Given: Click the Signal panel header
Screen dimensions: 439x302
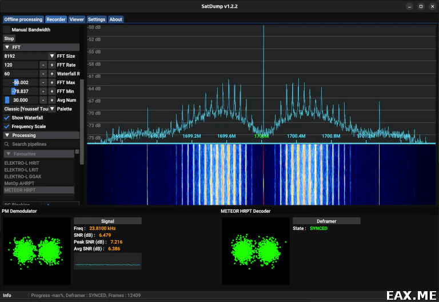Looking at the screenshot, I should 107,221.
